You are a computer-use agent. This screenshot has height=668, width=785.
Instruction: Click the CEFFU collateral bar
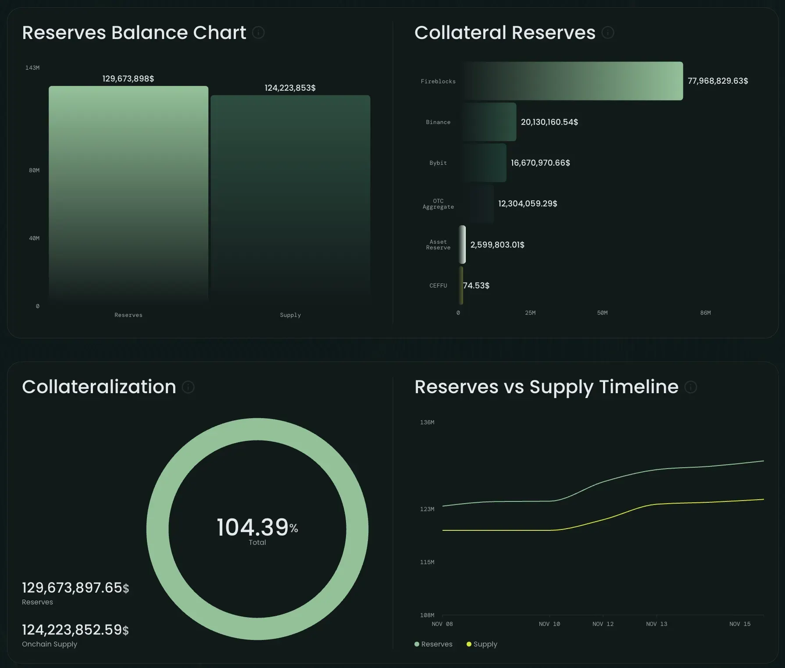tap(461, 285)
